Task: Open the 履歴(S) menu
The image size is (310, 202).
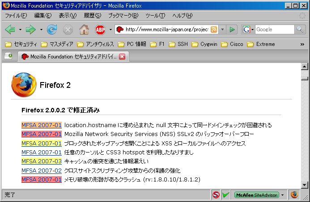Action: point(92,15)
